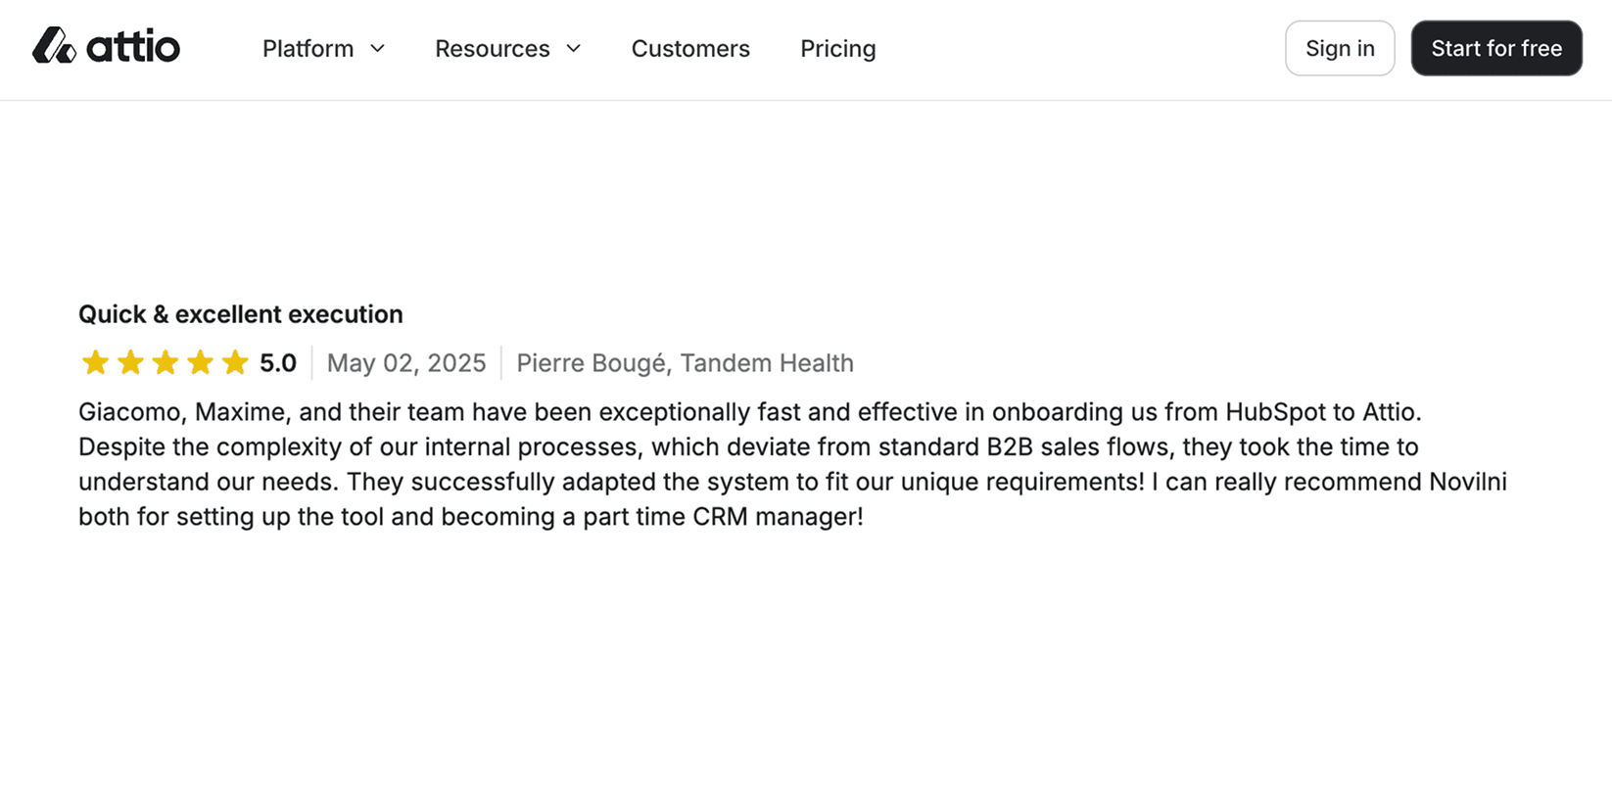The width and height of the screenshot is (1612, 793).
Task: Click the Tandem Health company name
Action: click(x=767, y=362)
